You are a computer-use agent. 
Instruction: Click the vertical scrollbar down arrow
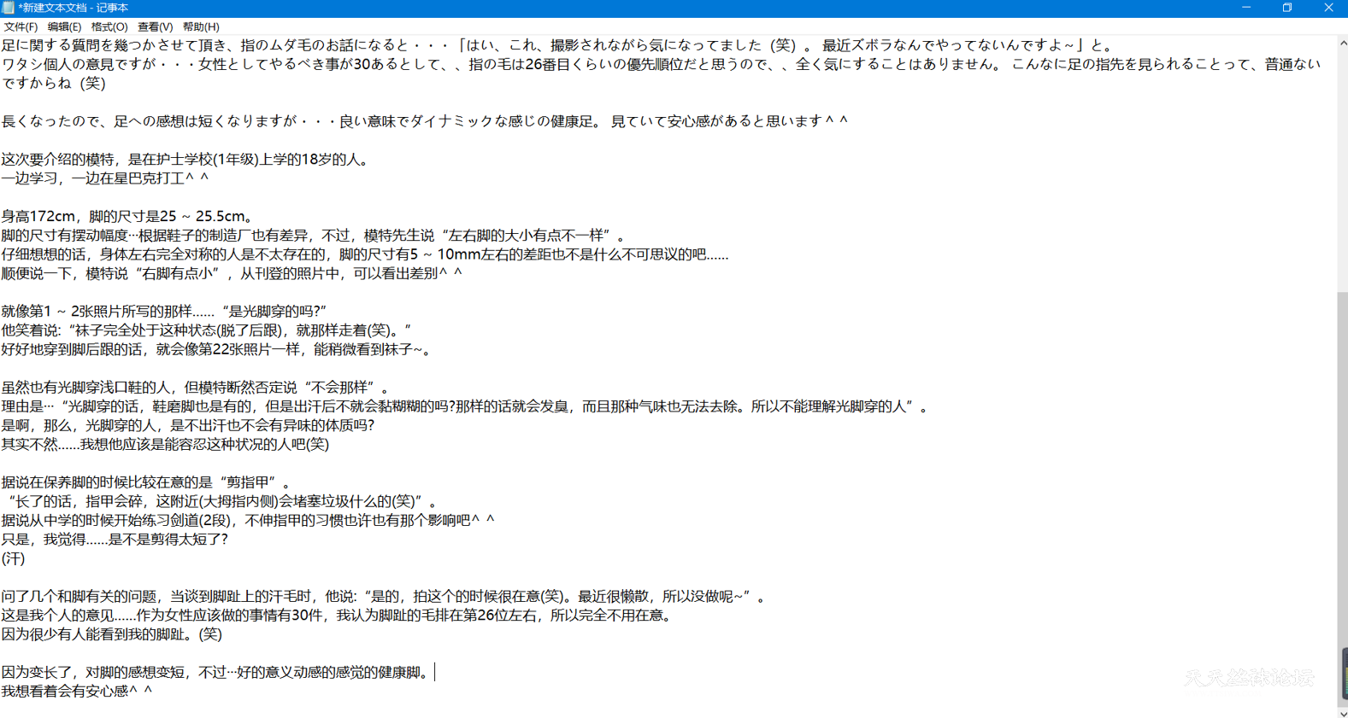tap(1342, 712)
